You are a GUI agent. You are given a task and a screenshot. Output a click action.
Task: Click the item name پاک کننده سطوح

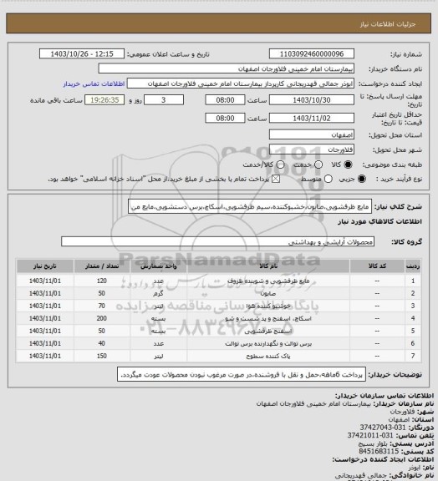pos(268,357)
